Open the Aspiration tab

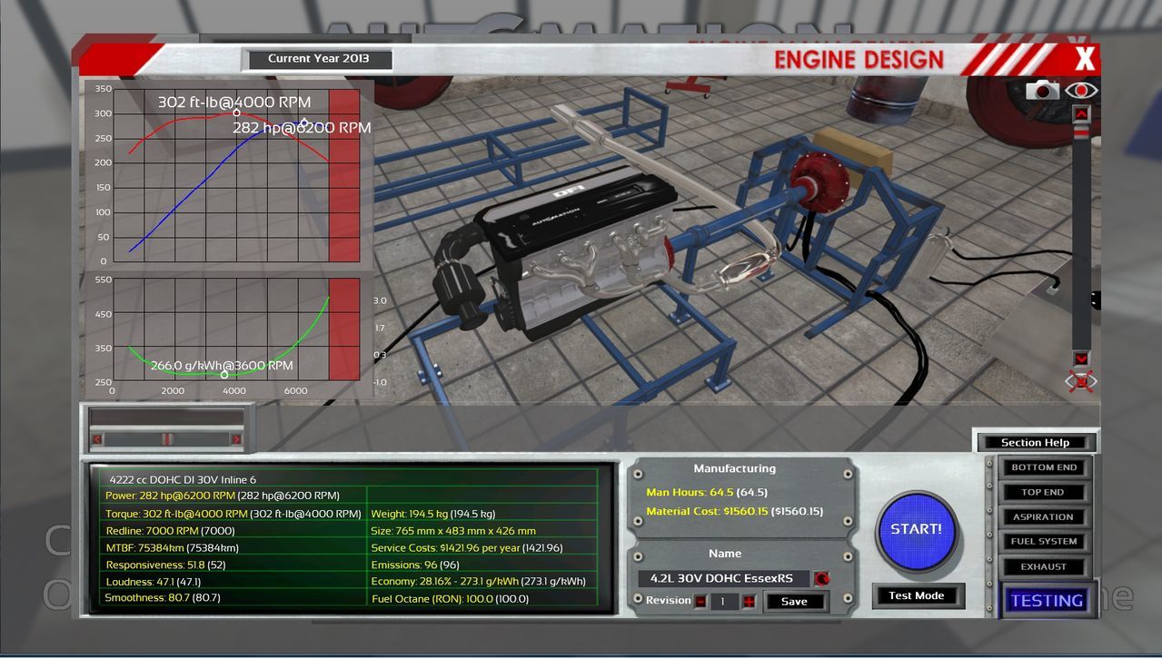point(1045,516)
